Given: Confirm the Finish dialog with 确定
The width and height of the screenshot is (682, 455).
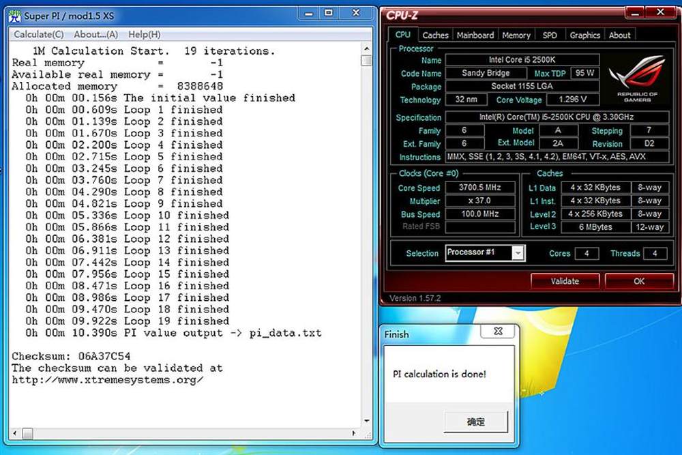Looking at the screenshot, I should tap(476, 422).
